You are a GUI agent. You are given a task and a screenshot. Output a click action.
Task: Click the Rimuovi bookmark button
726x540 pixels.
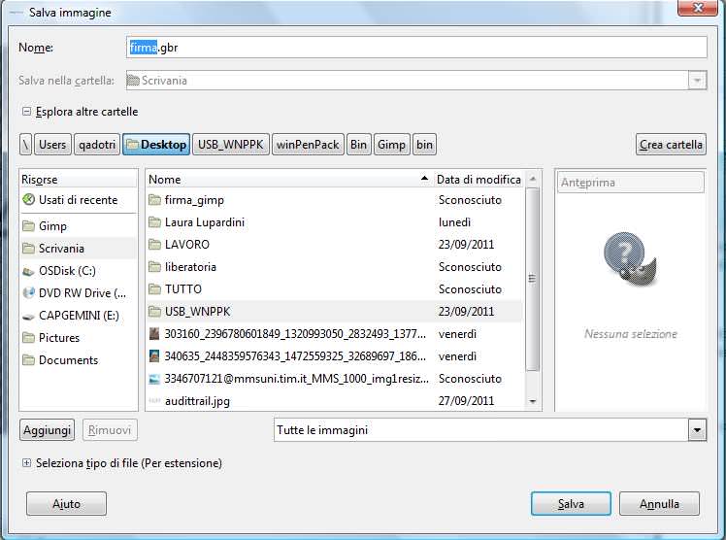(110, 430)
